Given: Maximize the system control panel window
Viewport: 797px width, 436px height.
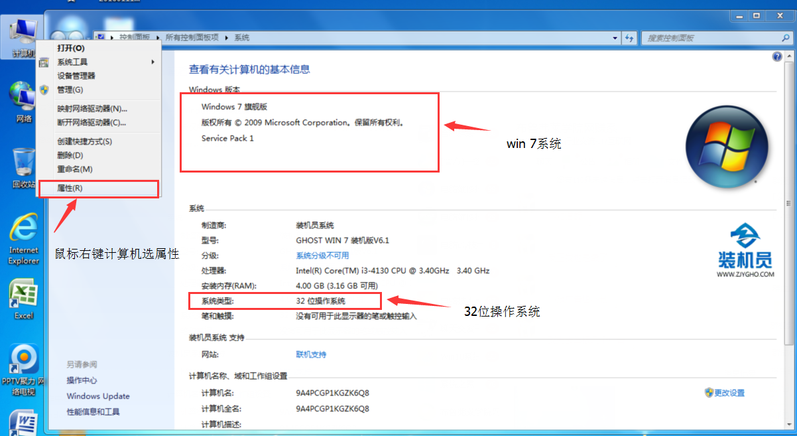Looking at the screenshot, I should tap(757, 15).
